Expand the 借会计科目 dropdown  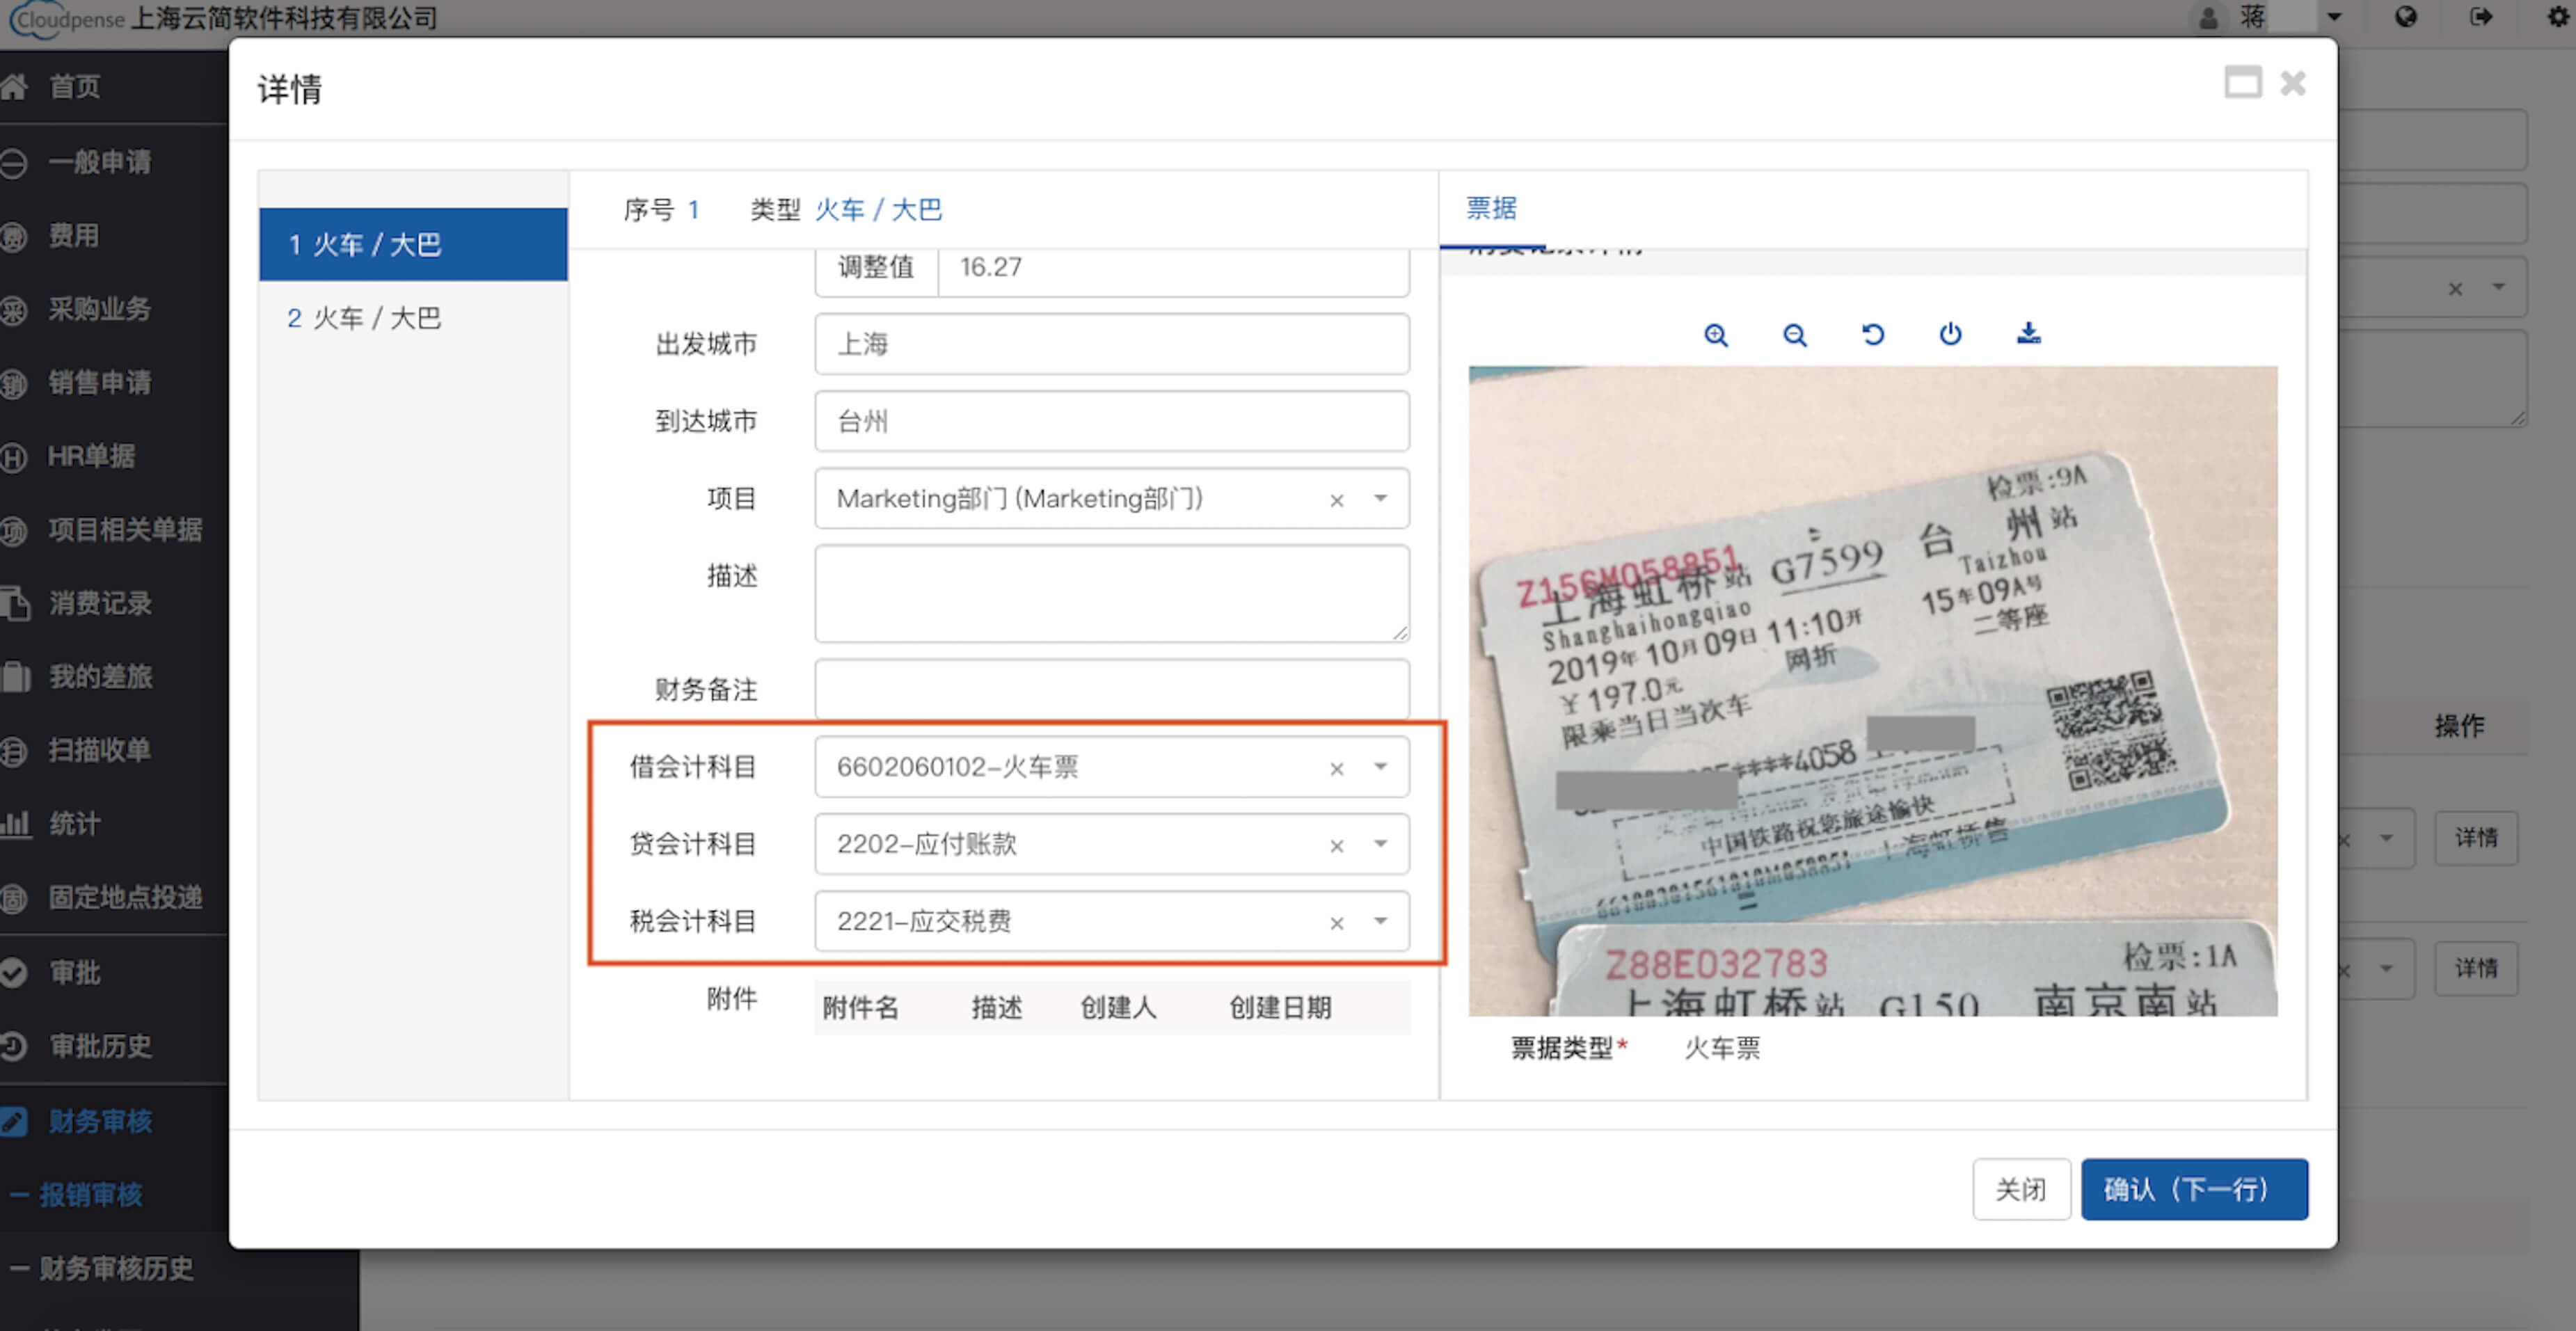coord(1380,767)
